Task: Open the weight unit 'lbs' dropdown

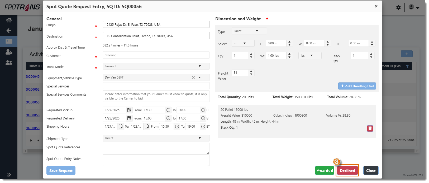Action: point(310,56)
